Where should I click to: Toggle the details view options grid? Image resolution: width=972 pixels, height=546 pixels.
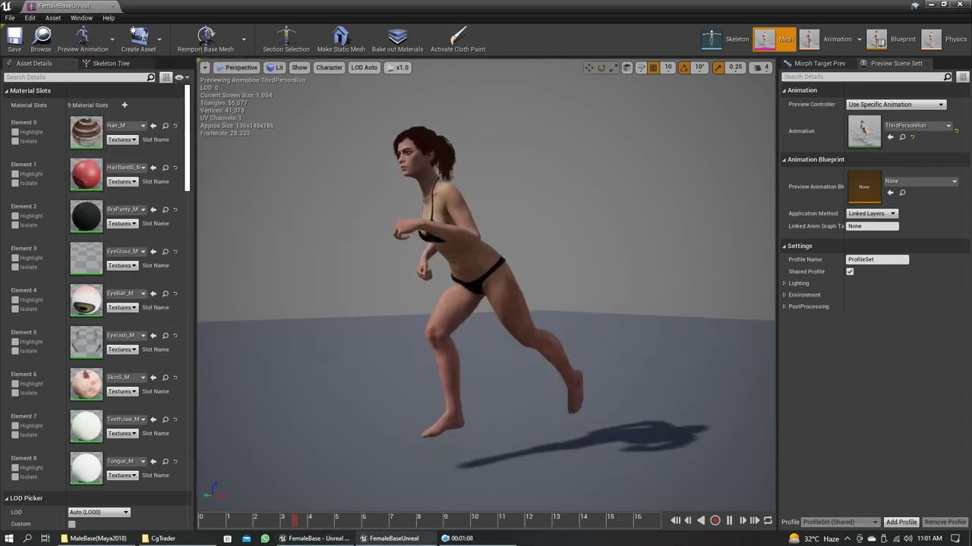point(166,77)
